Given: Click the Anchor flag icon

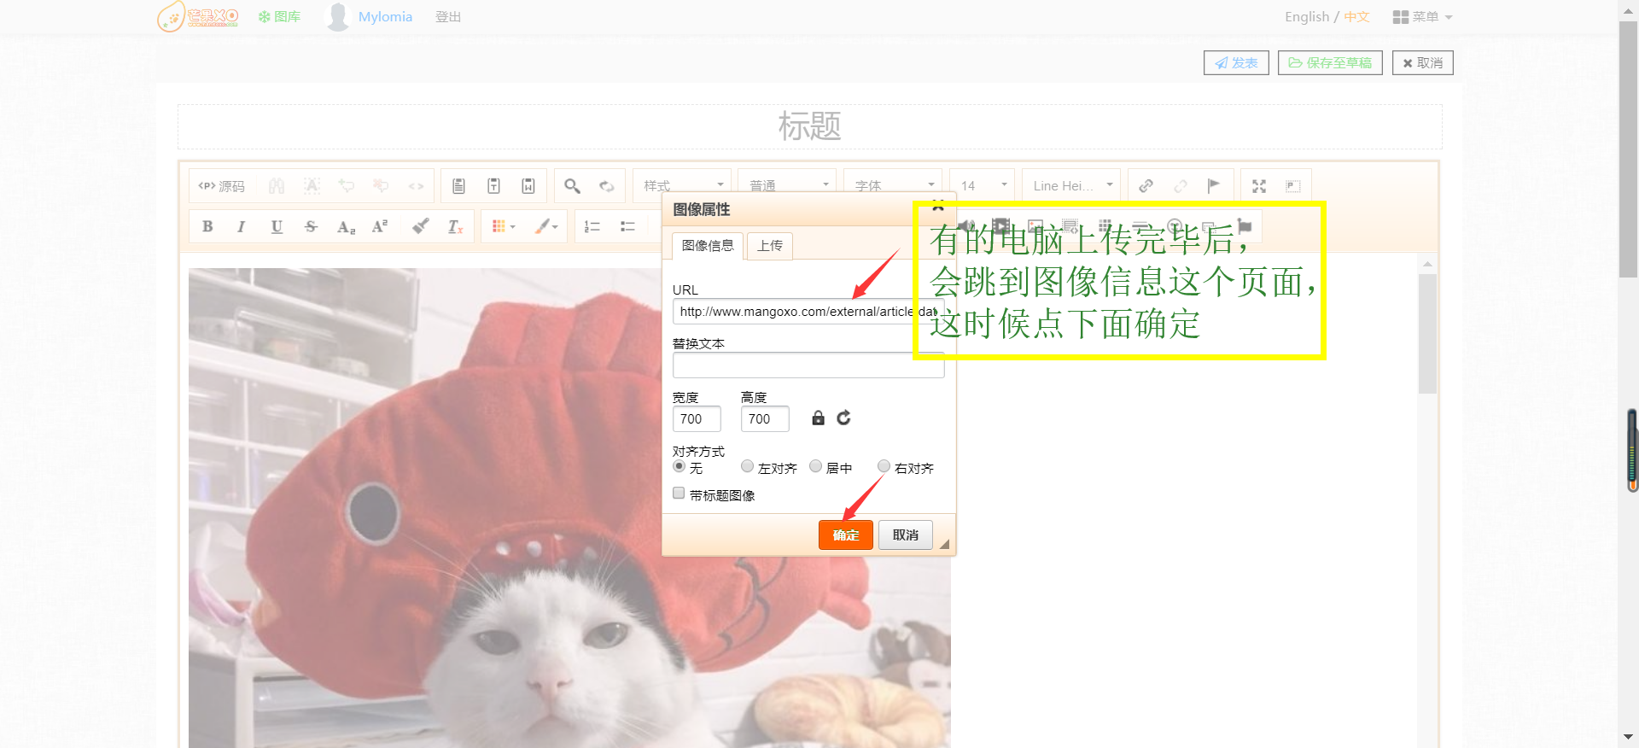Looking at the screenshot, I should (1214, 186).
